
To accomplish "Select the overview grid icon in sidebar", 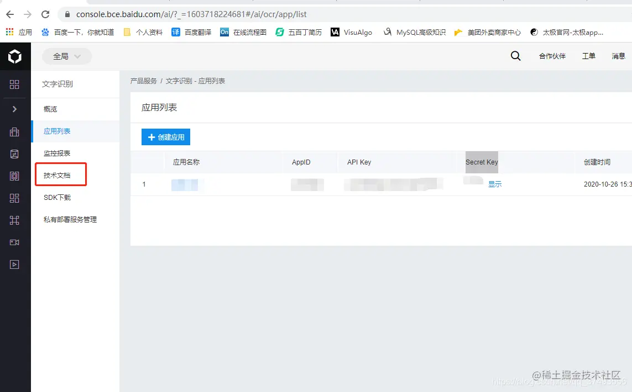I will pyautogui.click(x=15, y=84).
